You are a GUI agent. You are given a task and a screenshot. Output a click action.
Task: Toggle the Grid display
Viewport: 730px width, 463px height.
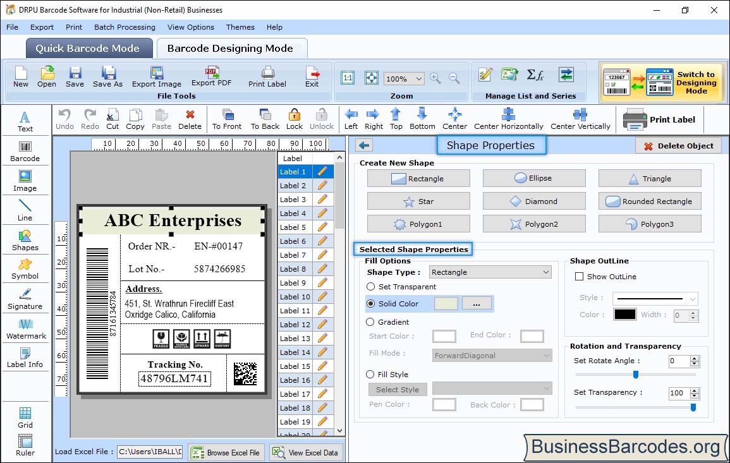click(x=25, y=418)
